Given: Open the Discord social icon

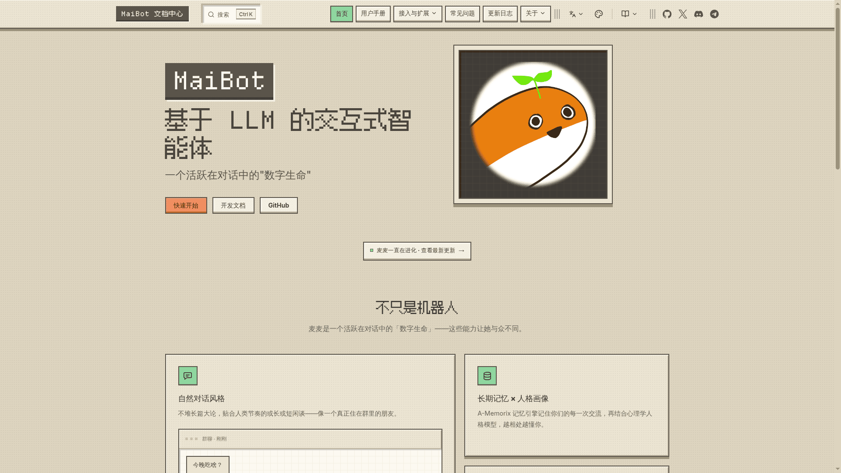Looking at the screenshot, I should click(x=699, y=14).
